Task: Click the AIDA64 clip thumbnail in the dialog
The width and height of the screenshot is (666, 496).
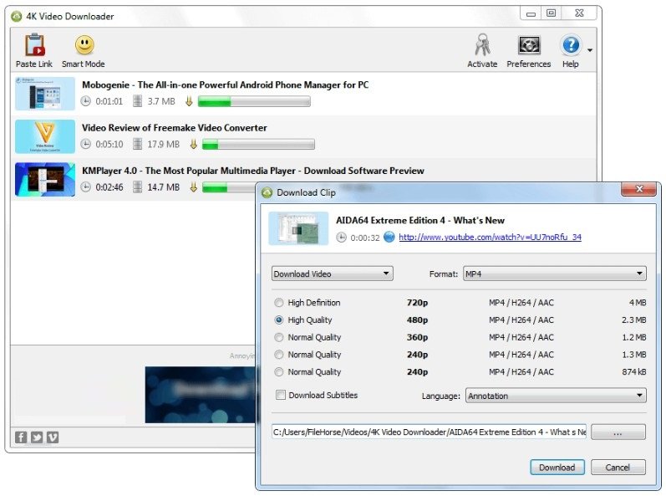Action: (x=298, y=228)
